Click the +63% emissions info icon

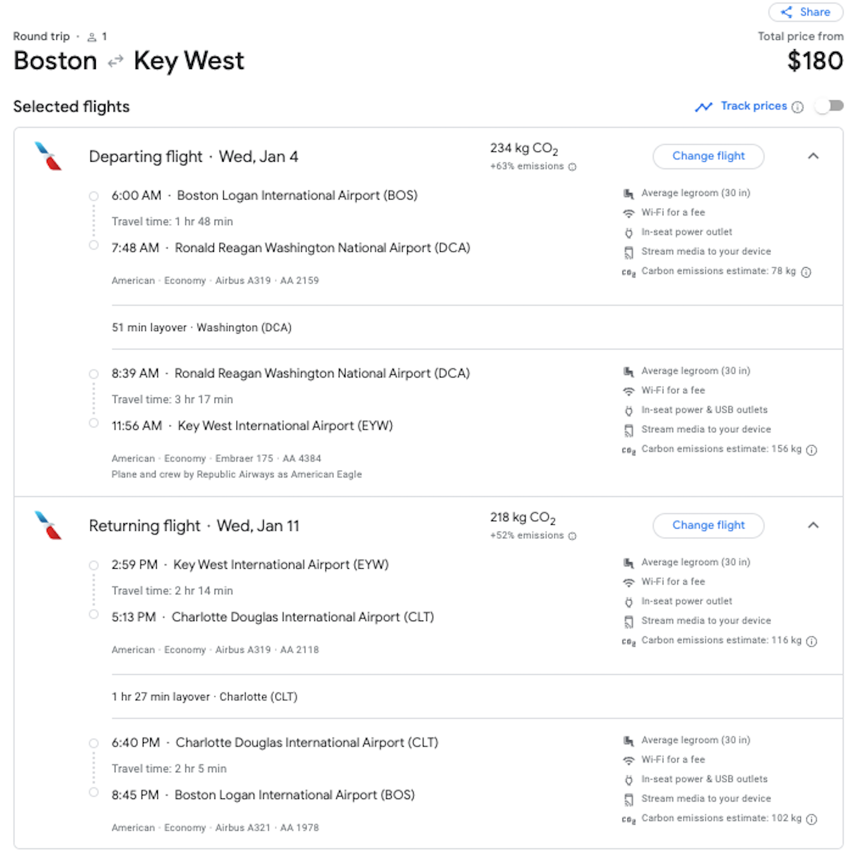(573, 167)
